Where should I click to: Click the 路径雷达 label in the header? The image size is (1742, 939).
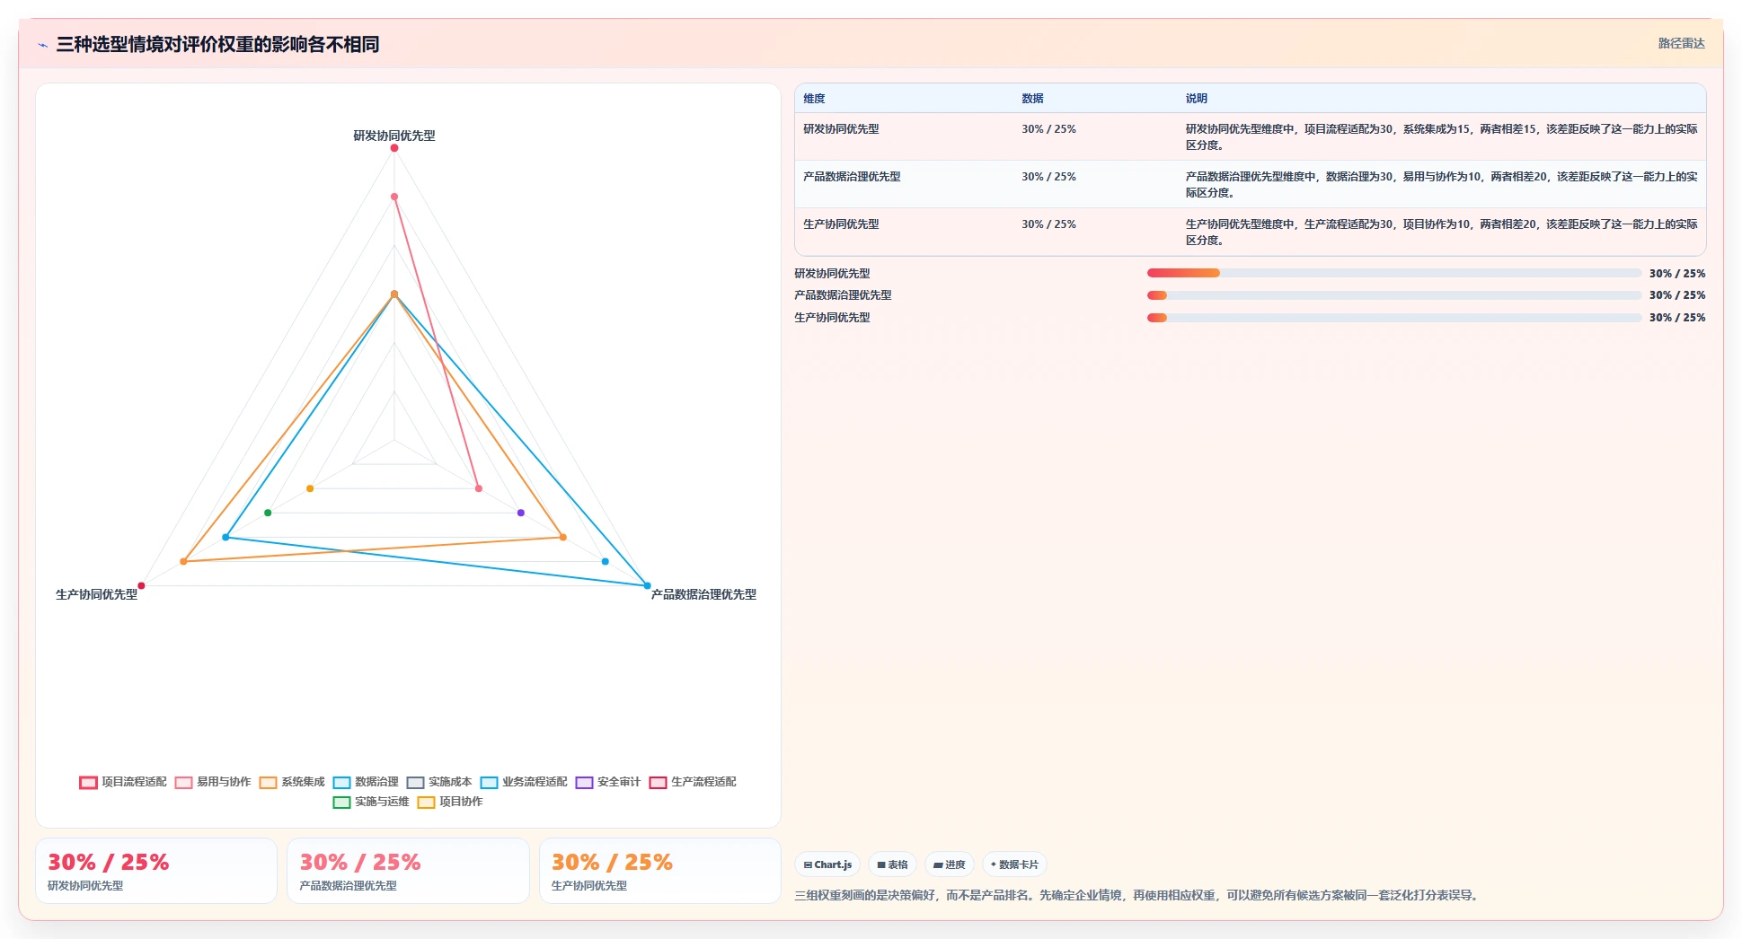tap(1681, 43)
